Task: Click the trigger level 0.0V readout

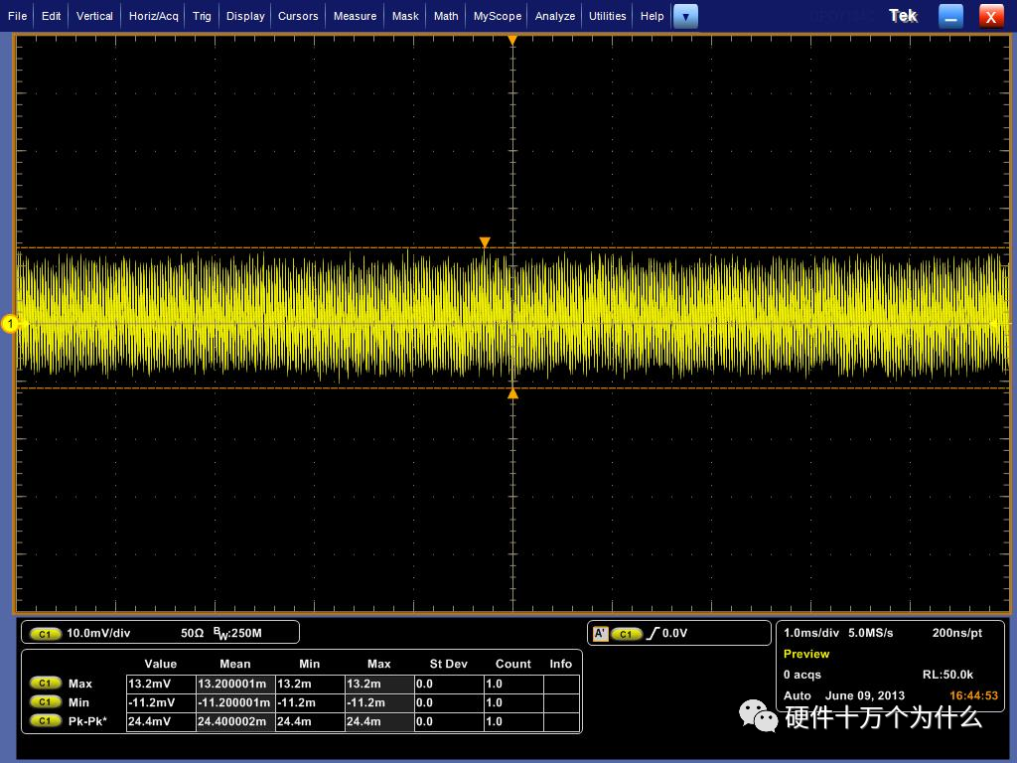Action: pyautogui.click(x=674, y=633)
